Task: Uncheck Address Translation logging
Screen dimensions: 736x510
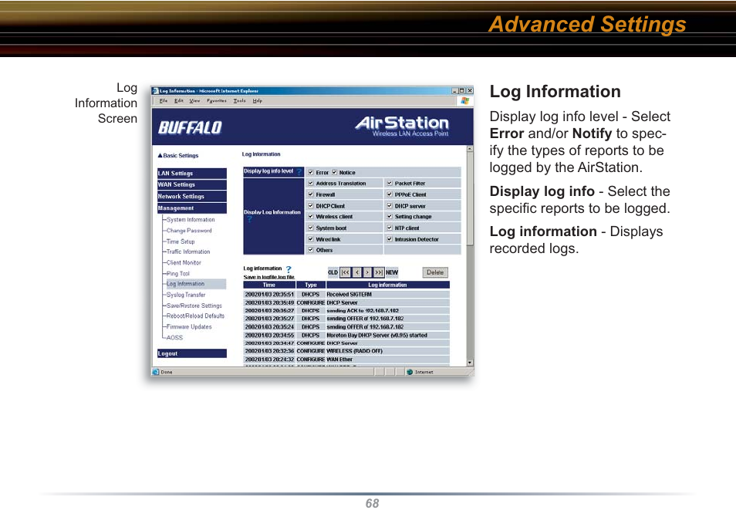Action: pyautogui.click(x=310, y=183)
